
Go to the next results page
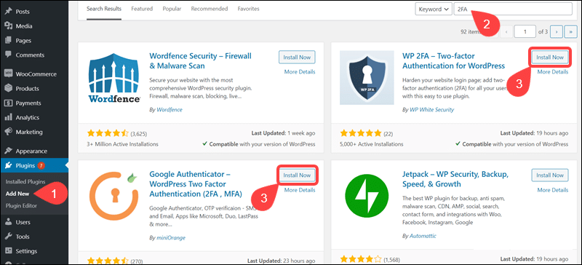(556, 31)
